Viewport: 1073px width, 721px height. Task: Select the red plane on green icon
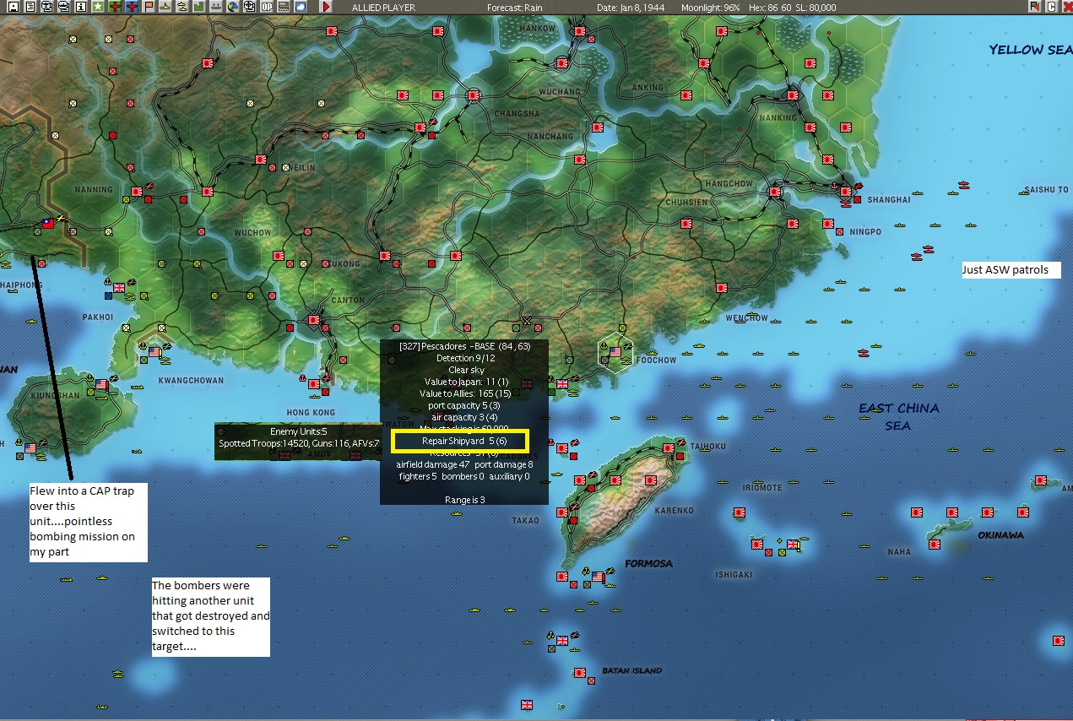click(x=115, y=7)
